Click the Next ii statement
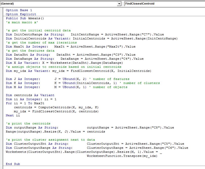 tap(13, 115)
